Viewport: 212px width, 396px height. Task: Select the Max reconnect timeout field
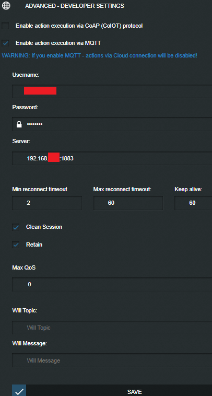(x=128, y=203)
